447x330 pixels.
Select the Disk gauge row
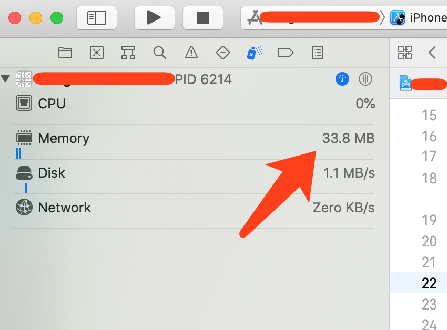coord(194,177)
